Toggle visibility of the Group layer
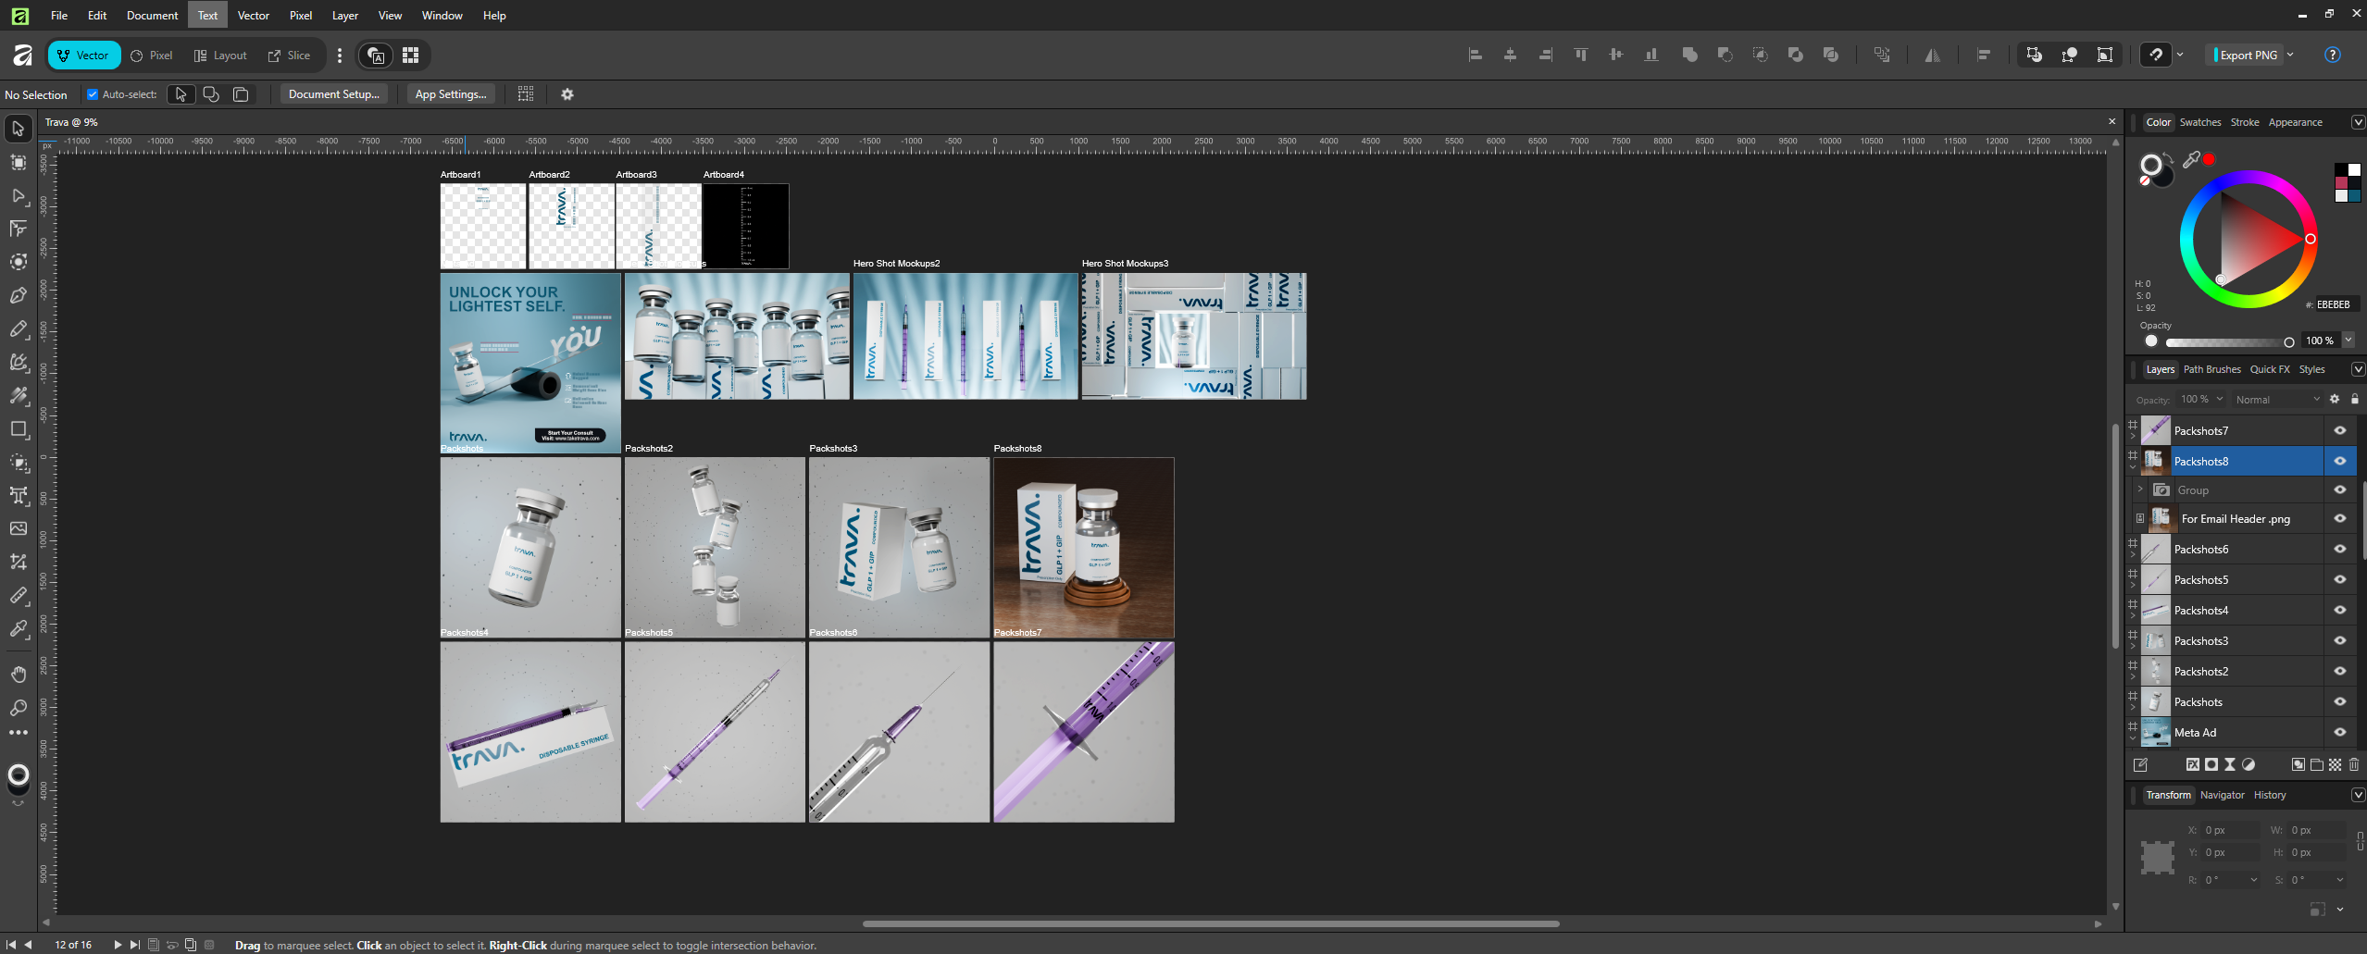The height and width of the screenshot is (954, 2367). point(2340,490)
